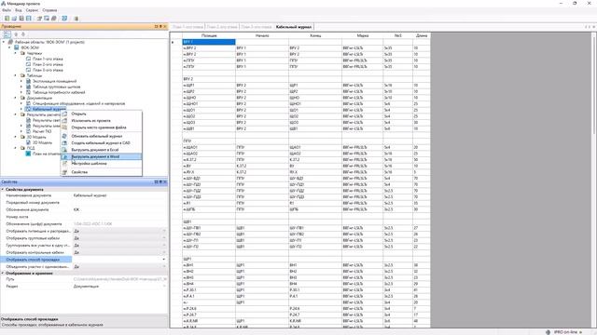Click the IPRO on-line status indicator
Viewport: 597px width, 335px height.
pyautogui.click(x=564, y=332)
